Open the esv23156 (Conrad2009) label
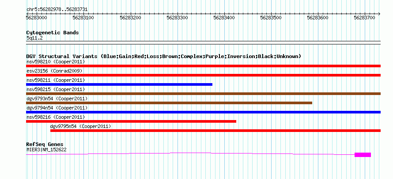 coord(54,71)
